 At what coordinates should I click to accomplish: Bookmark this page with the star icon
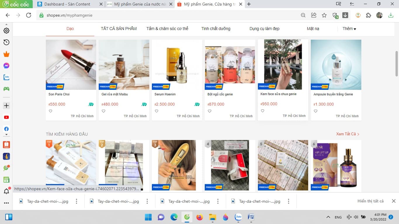(324, 15)
